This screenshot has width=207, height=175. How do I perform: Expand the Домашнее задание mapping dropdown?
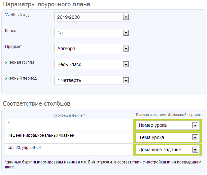(x=168, y=150)
